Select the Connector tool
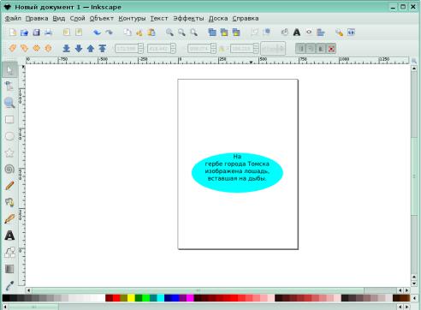421x310 pixels. [x=9, y=253]
